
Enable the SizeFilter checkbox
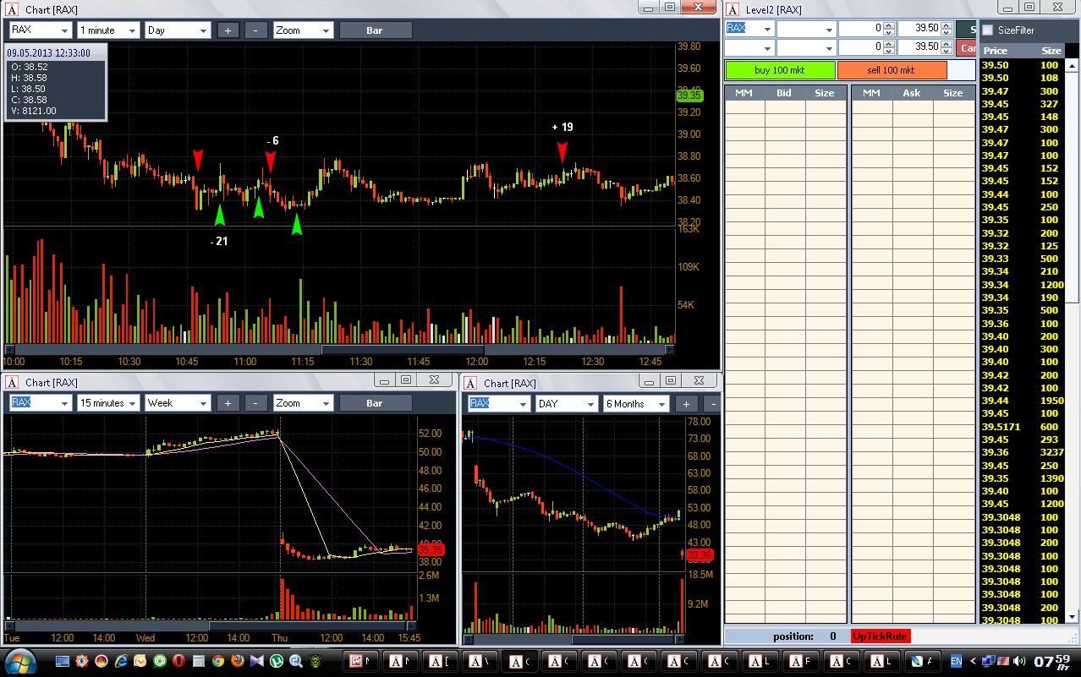987,30
